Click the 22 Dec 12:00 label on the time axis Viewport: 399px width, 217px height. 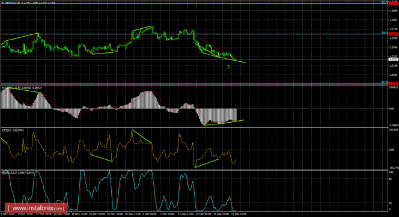click(240, 214)
